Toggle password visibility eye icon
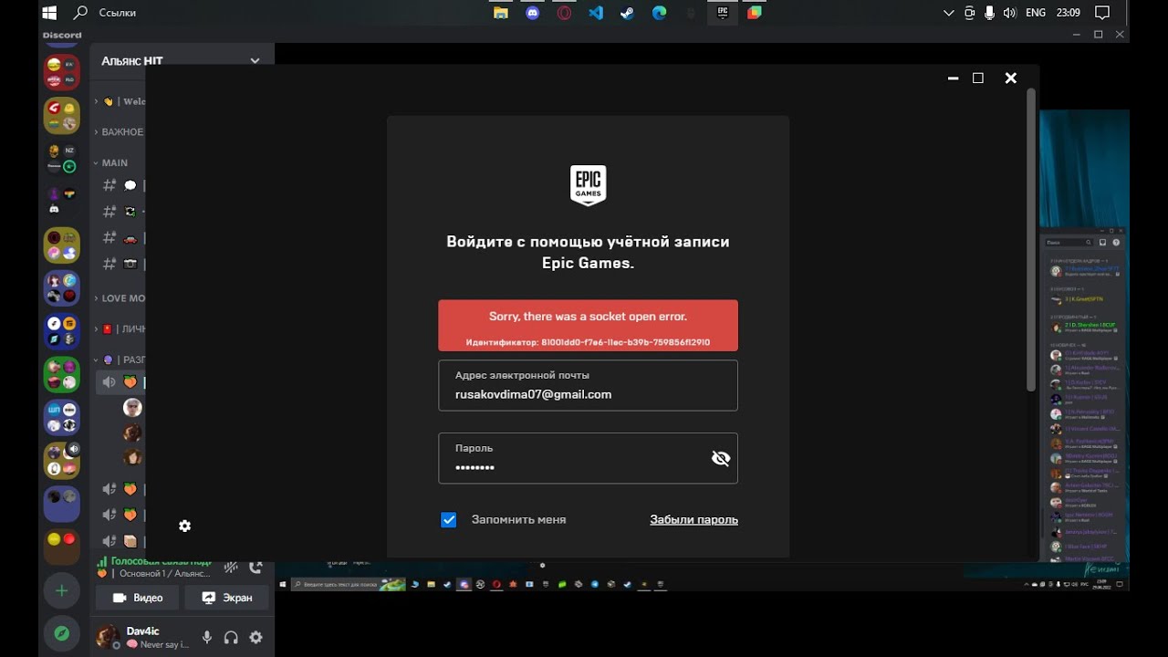1168x657 pixels. (721, 458)
